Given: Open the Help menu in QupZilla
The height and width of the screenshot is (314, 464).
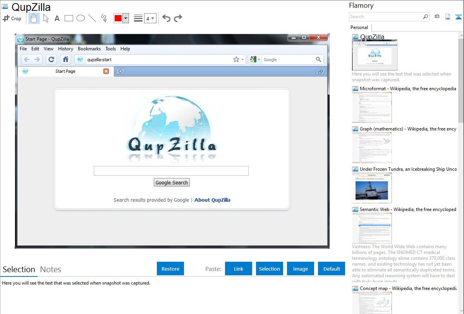Looking at the screenshot, I should click(125, 49).
